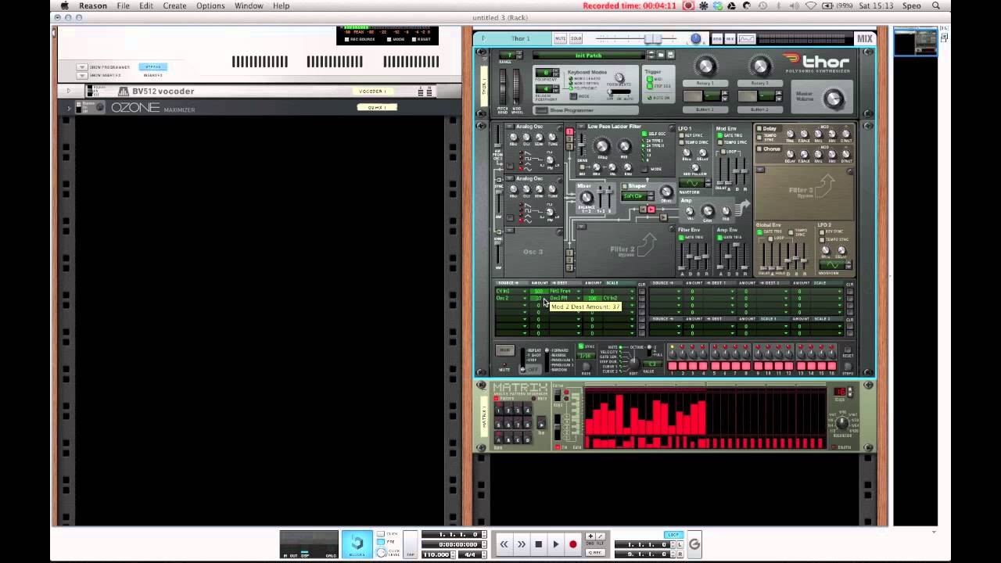1001x563 pixels.
Task: Click step sequencer step 1 button
Action: (x=673, y=366)
